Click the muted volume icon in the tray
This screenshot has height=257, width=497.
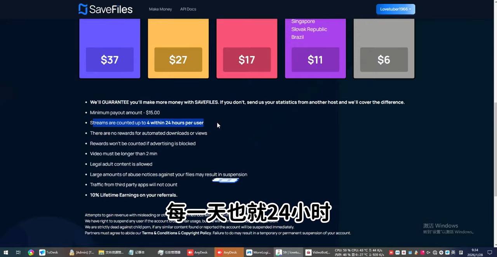(428, 252)
